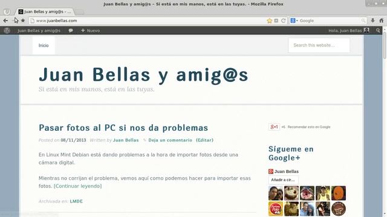Open the WordPress logo menu

coord(7,31)
